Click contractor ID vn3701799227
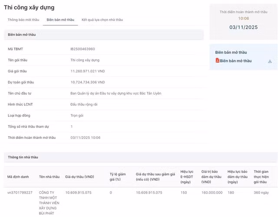Viewport: 278px width, 217px height. click(20, 192)
